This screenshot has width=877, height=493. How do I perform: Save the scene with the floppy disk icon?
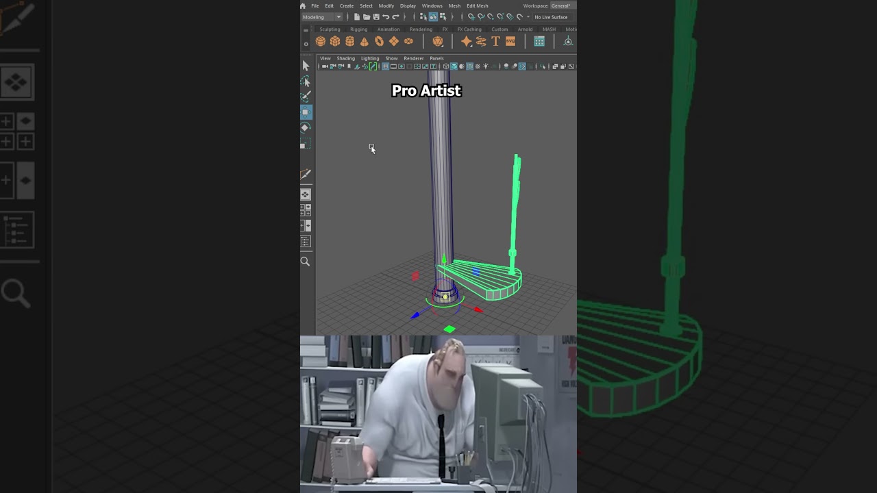coord(376,17)
